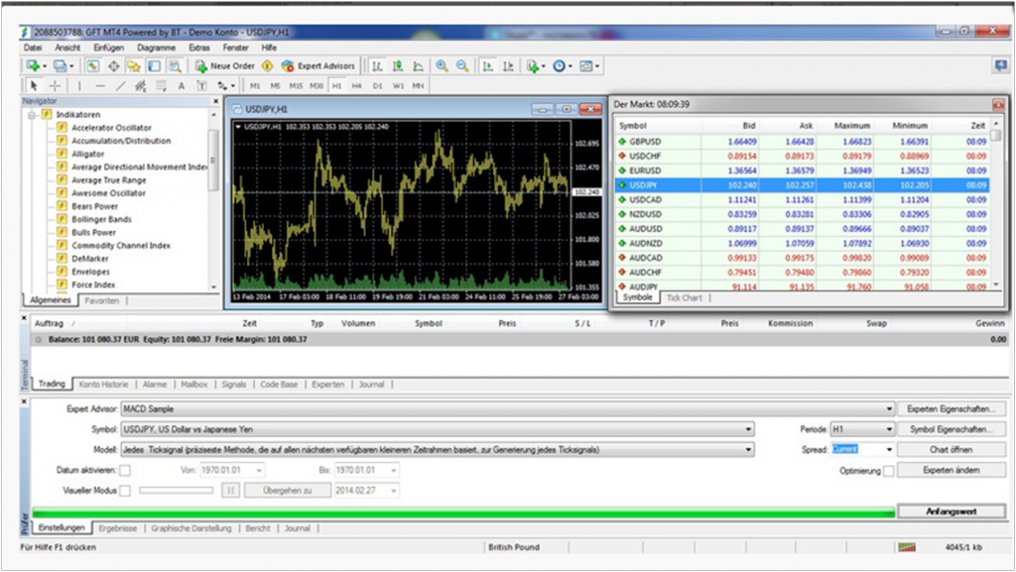Toggle the Terminal panel icon
The height and width of the screenshot is (572, 1016).
[x=154, y=66]
